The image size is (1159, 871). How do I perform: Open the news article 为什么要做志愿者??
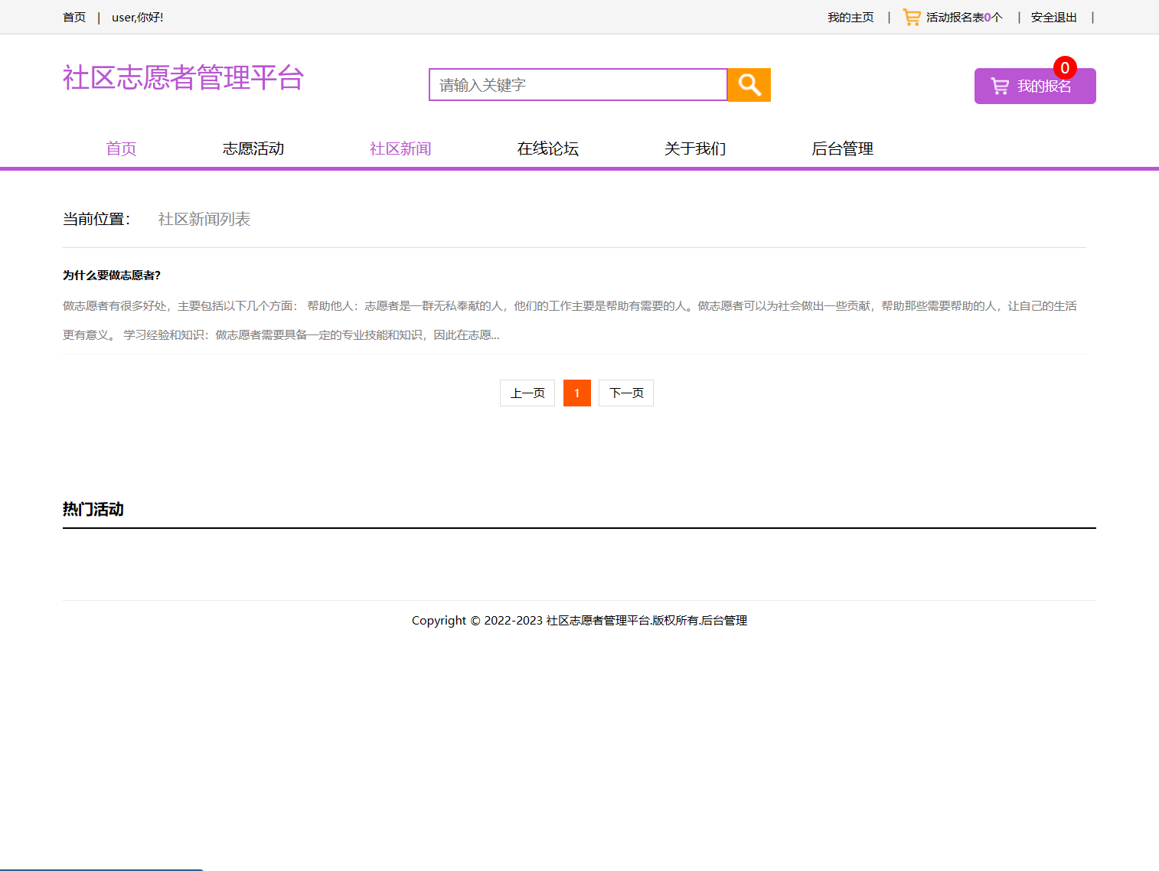[x=113, y=275]
